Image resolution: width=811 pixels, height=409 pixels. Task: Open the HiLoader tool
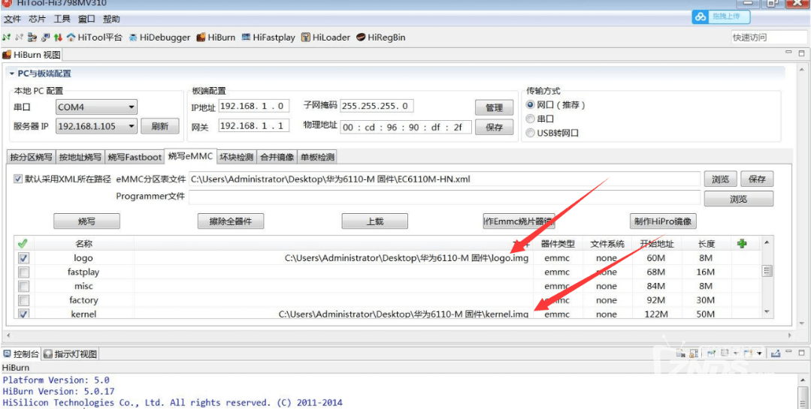pyautogui.click(x=325, y=38)
